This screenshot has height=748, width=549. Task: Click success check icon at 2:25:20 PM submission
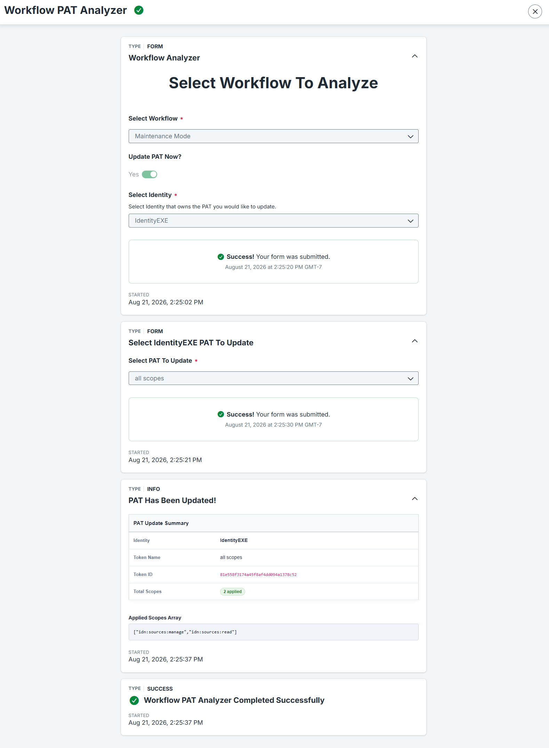click(x=221, y=257)
